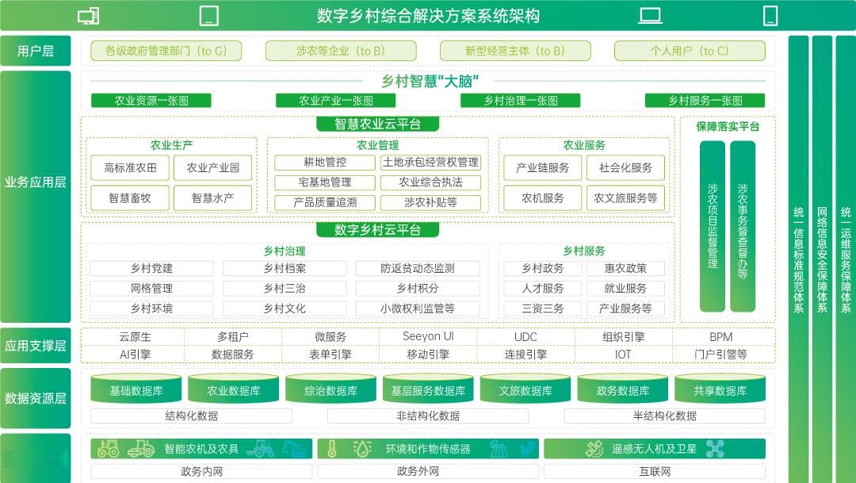This screenshot has width=856, height=483.
Task: Click the laptop icon in the header
Action: click(x=650, y=16)
